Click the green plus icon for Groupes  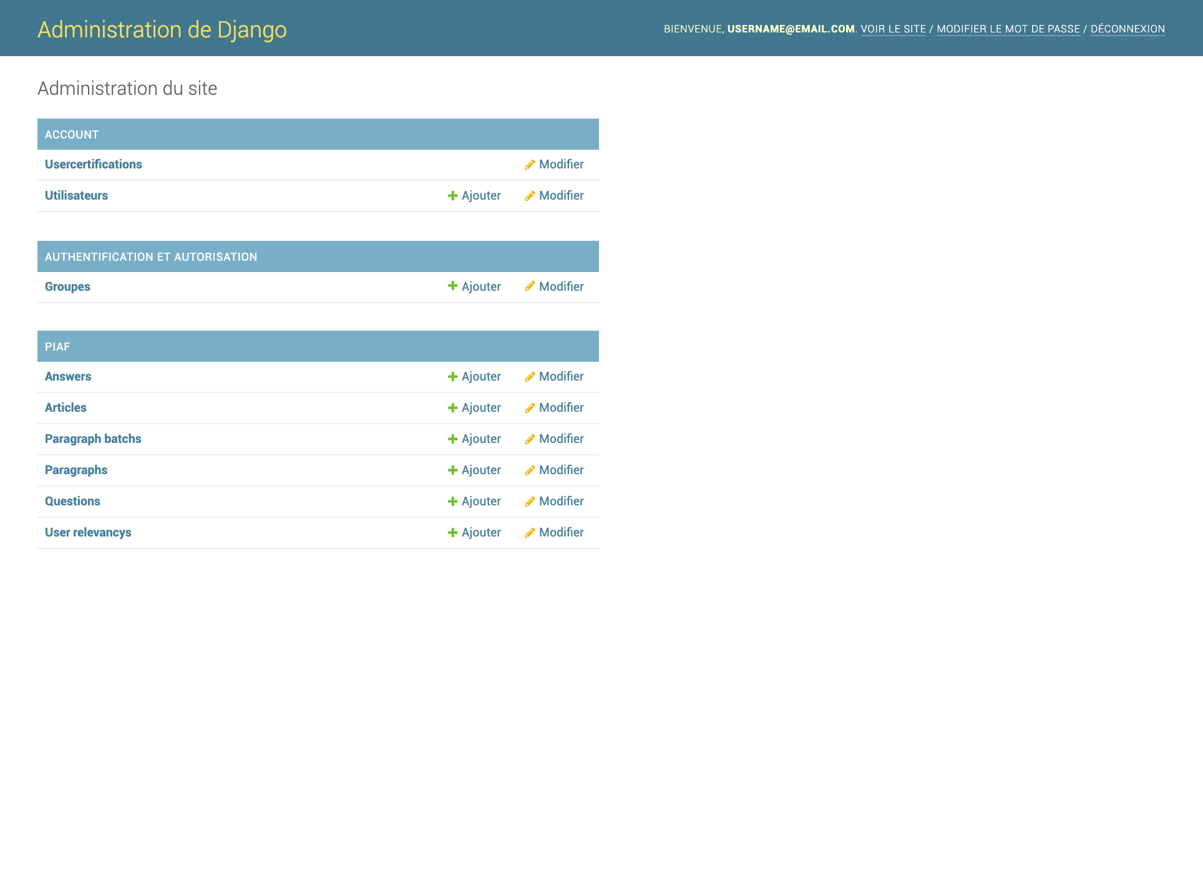pos(453,286)
